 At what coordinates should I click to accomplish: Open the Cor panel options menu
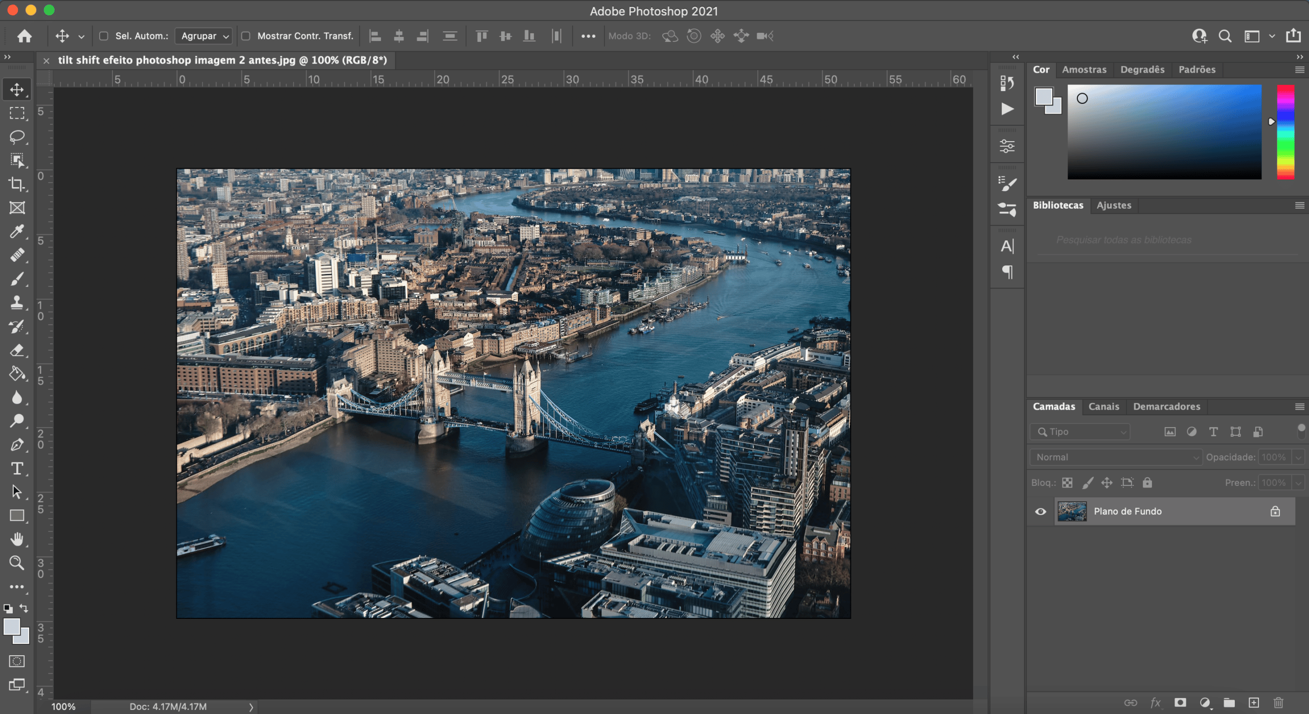pos(1299,70)
